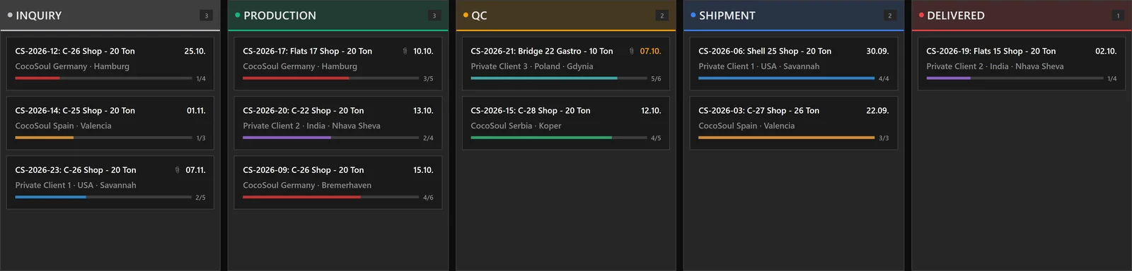Open card CS-2026-19: Flats 15 Shop
Image resolution: width=1132 pixels, height=271 pixels.
pos(1022,64)
